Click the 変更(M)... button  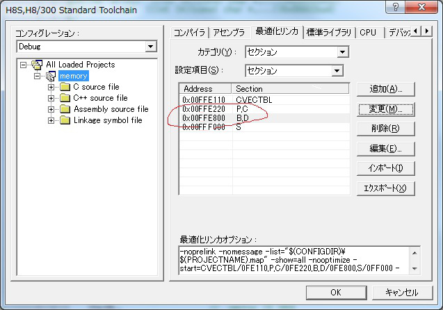pos(386,109)
